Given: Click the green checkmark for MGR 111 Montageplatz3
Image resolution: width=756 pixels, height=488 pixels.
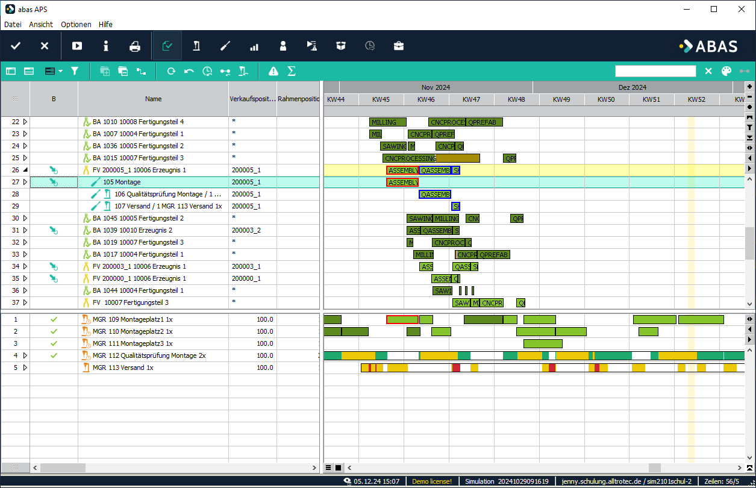Looking at the screenshot, I should pos(54,343).
